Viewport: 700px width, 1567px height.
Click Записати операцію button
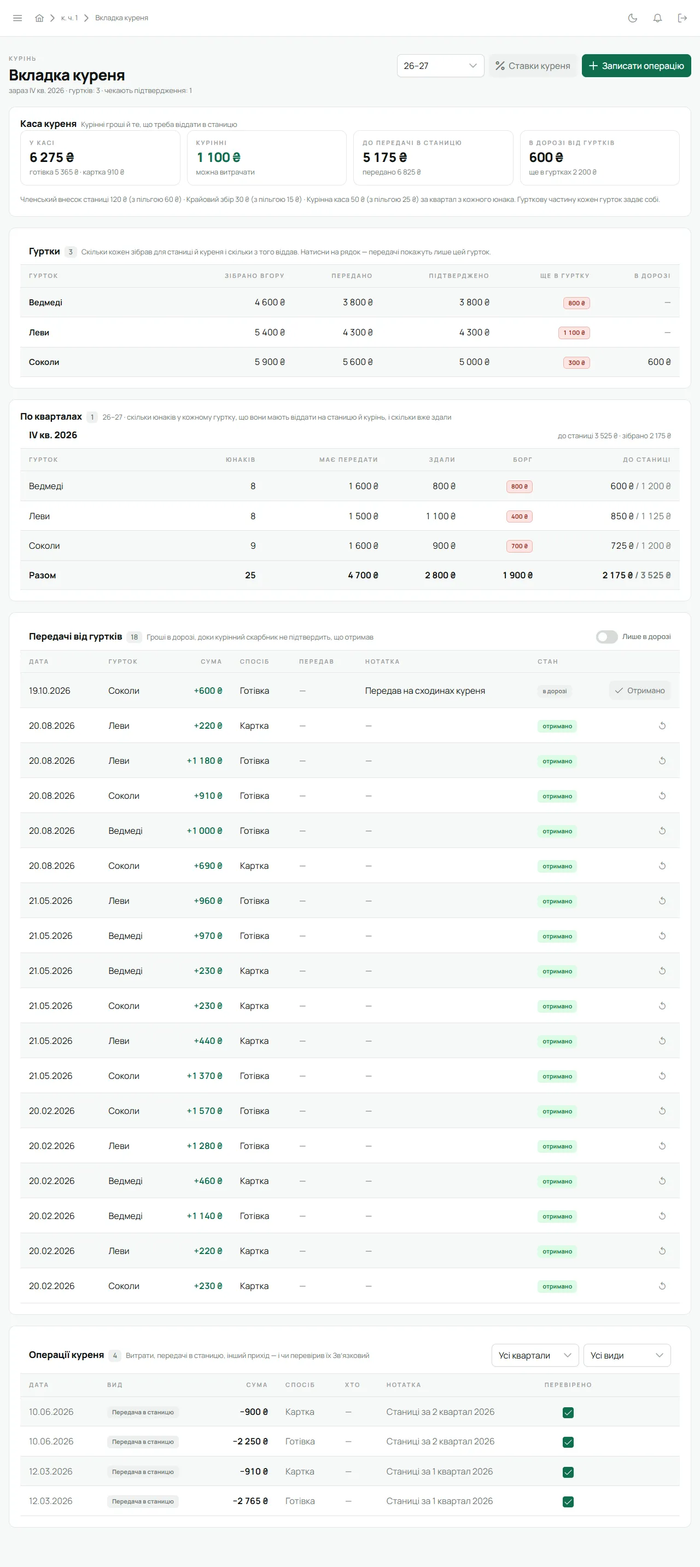[x=636, y=66]
